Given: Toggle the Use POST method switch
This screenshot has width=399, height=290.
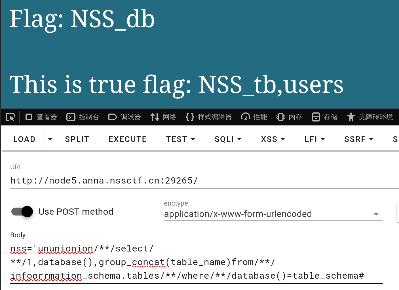Looking at the screenshot, I should pos(22,212).
